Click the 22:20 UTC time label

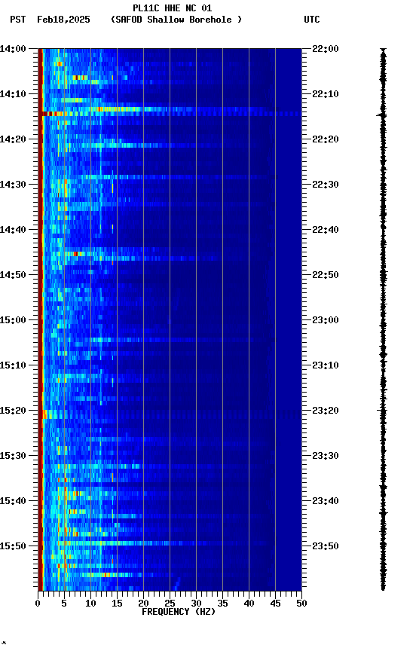[326, 139]
